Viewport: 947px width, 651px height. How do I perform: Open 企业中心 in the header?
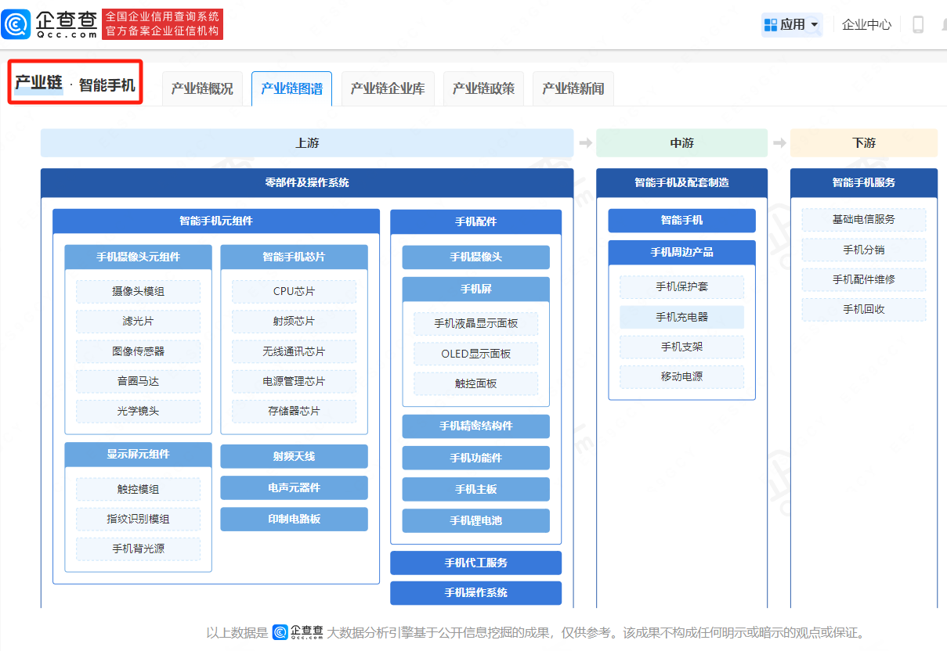pyautogui.click(x=866, y=25)
